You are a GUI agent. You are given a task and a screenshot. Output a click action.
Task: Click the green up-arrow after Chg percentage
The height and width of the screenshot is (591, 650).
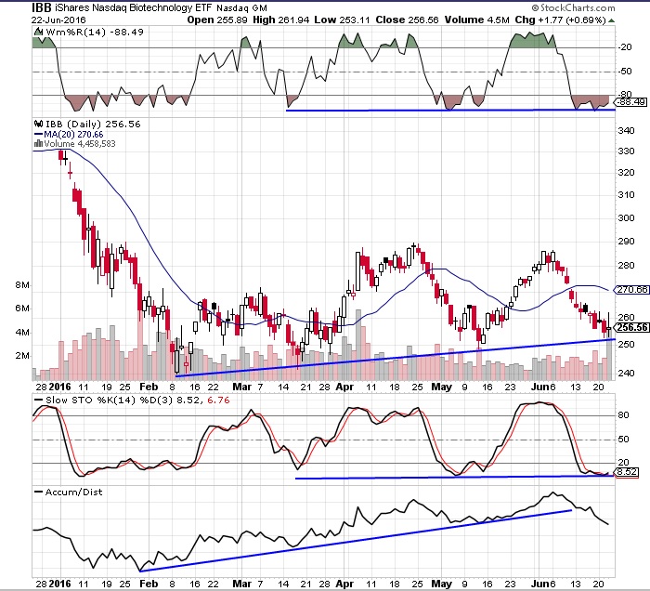tap(612, 20)
